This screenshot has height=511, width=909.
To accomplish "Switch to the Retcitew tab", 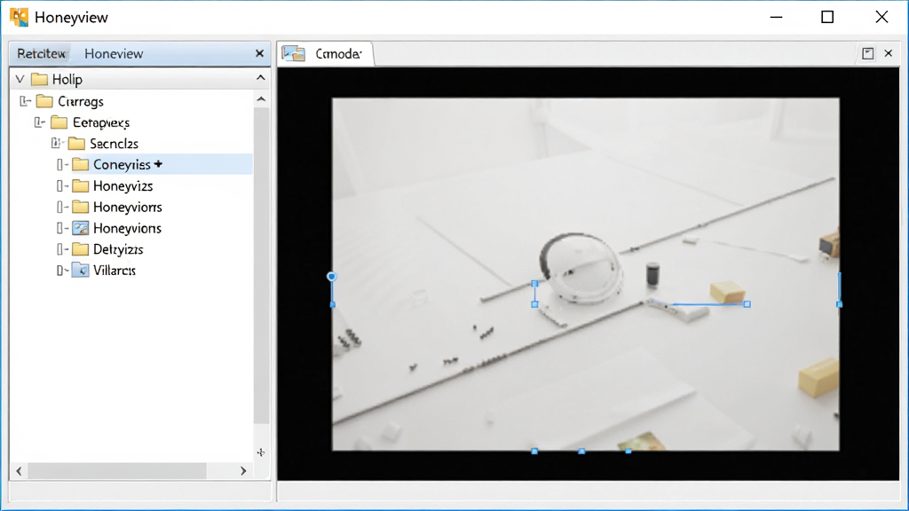I will [41, 53].
